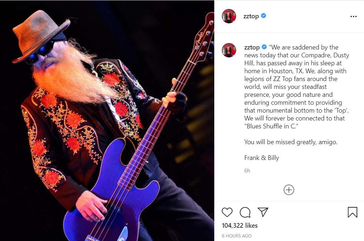Click the 6 HOURS AGO post date

tap(236, 236)
